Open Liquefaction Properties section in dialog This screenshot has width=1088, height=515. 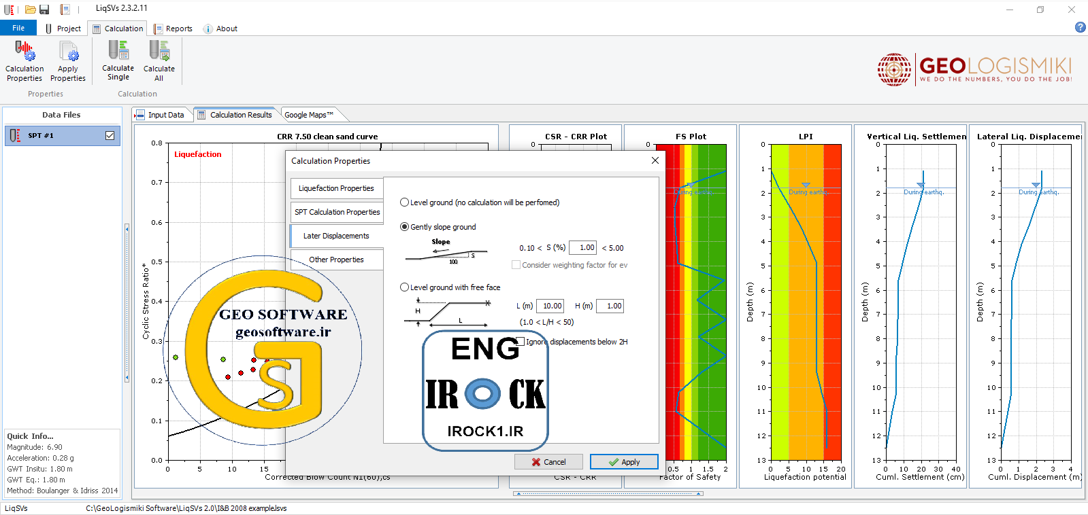coord(336,188)
